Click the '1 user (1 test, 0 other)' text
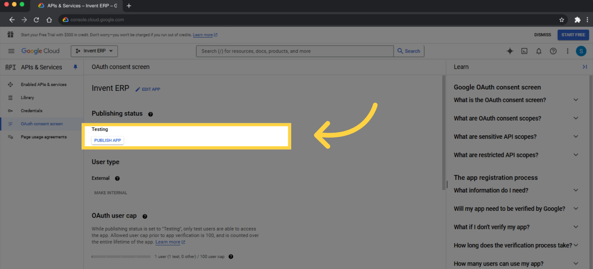 pos(175,256)
